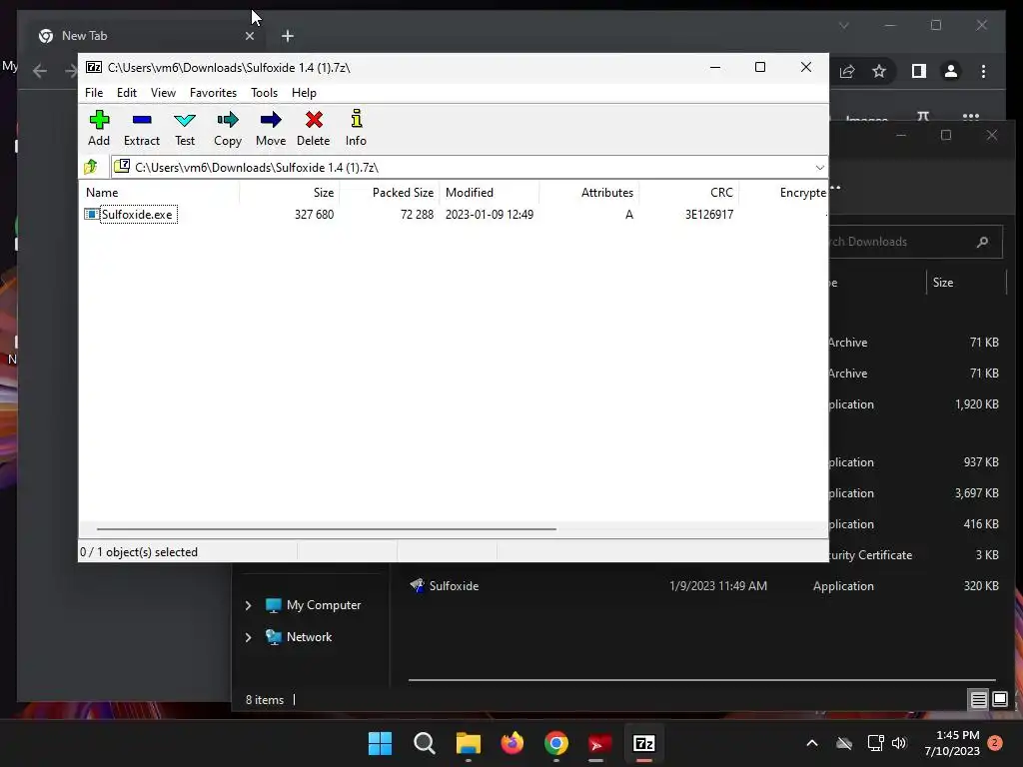Share this page from Chrome toolbar
This screenshot has width=1023, height=767.
pos(847,71)
